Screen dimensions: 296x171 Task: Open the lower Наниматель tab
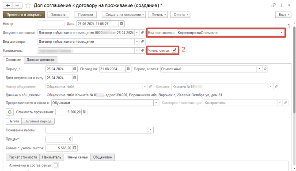click(x=52, y=157)
